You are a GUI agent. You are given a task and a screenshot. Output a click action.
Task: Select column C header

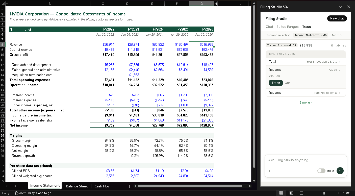[x=103, y=4]
